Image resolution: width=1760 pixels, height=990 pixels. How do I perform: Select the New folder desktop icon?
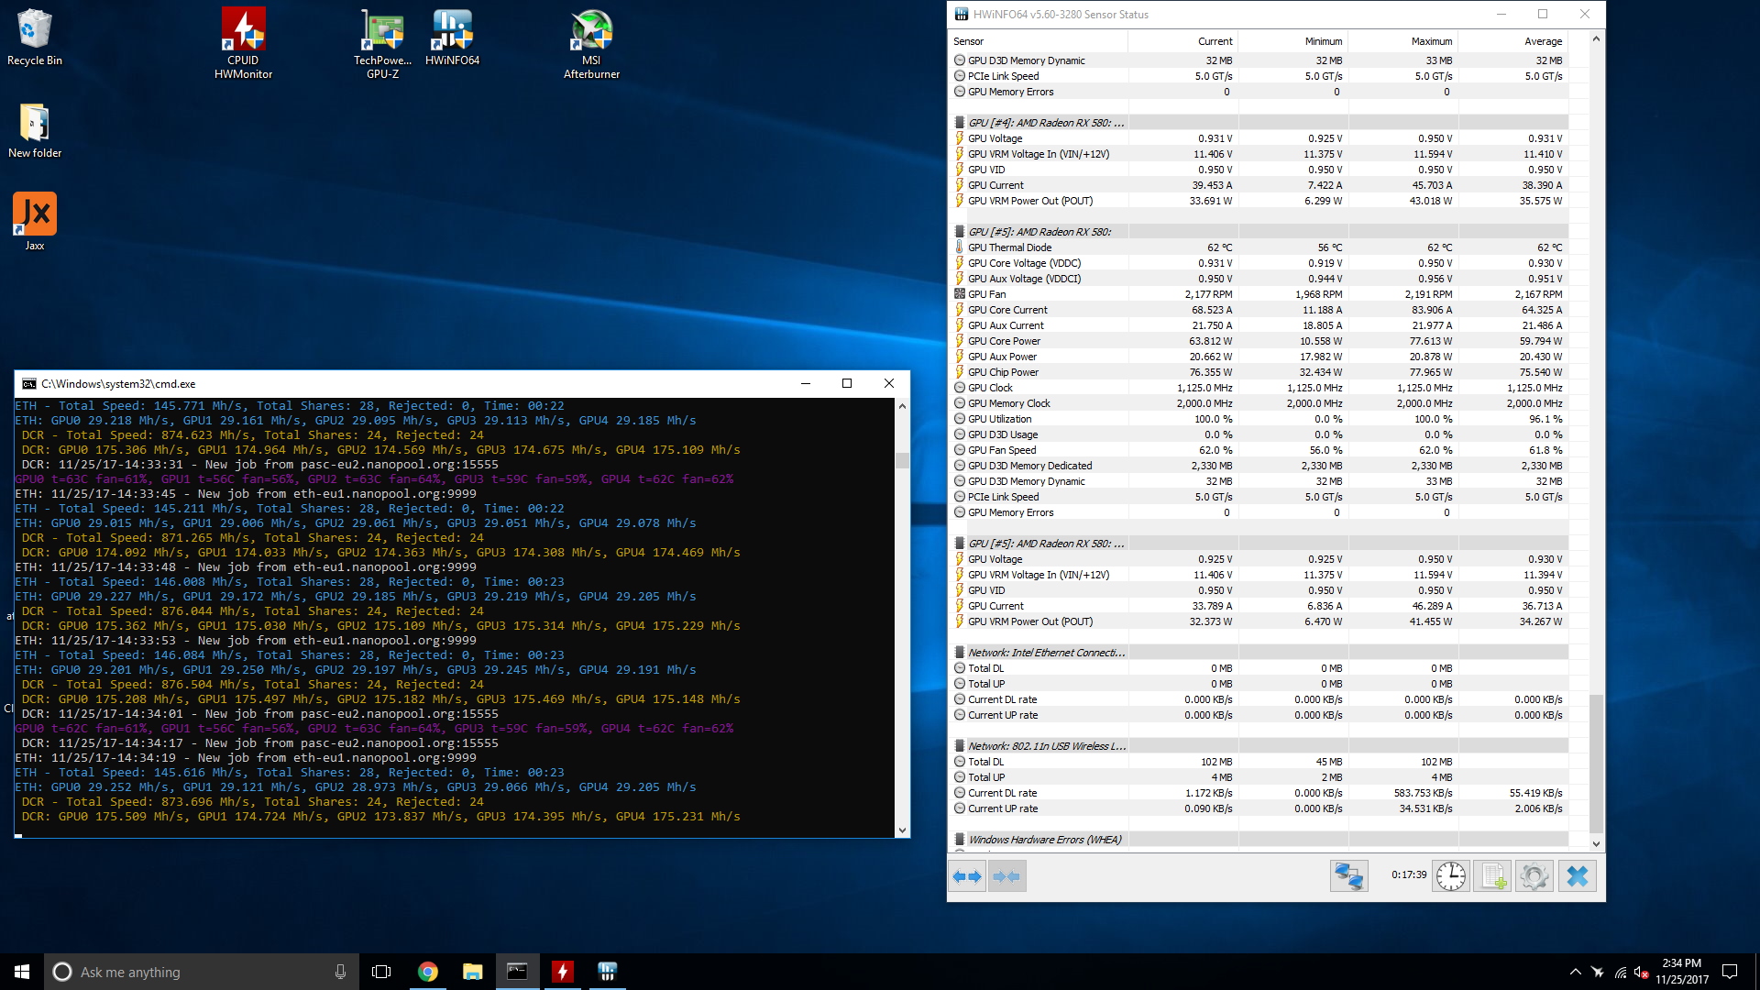point(35,130)
